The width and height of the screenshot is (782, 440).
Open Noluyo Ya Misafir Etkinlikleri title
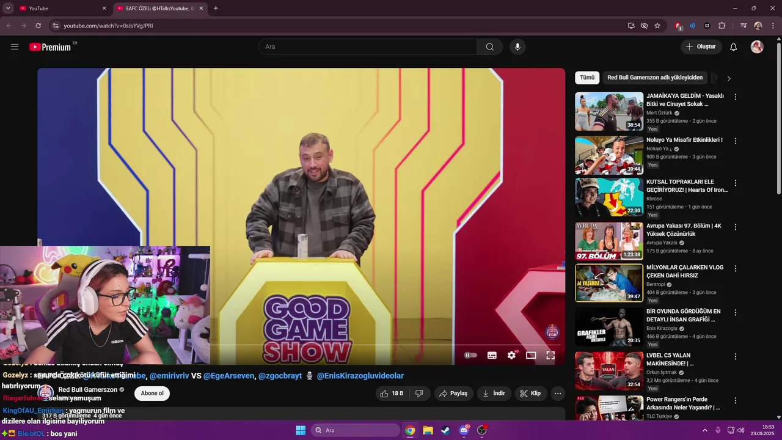(x=684, y=140)
